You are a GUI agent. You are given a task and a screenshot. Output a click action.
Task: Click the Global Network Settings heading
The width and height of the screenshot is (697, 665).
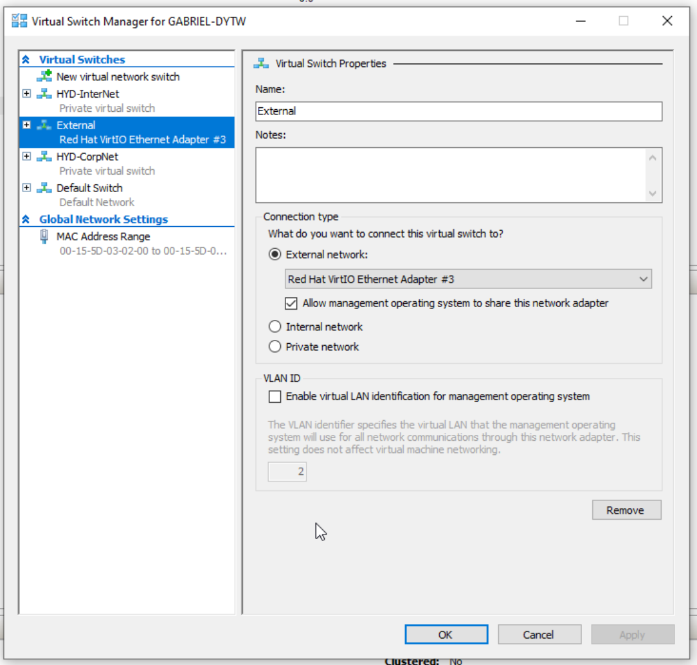pyautogui.click(x=104, y=219)
